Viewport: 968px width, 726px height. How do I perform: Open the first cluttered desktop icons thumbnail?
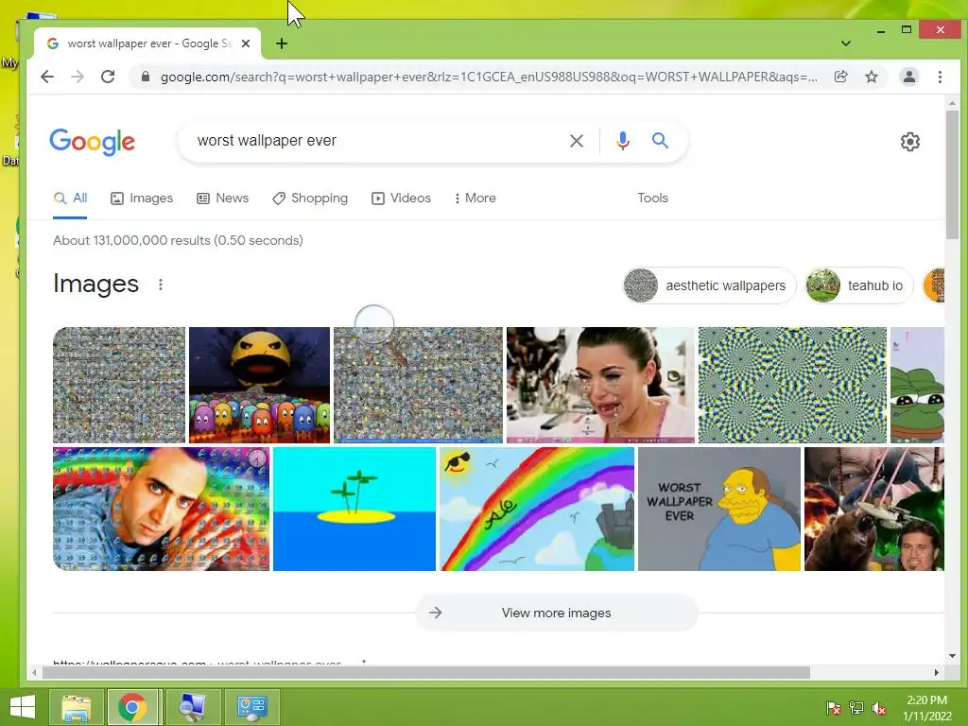coord(119,385)
